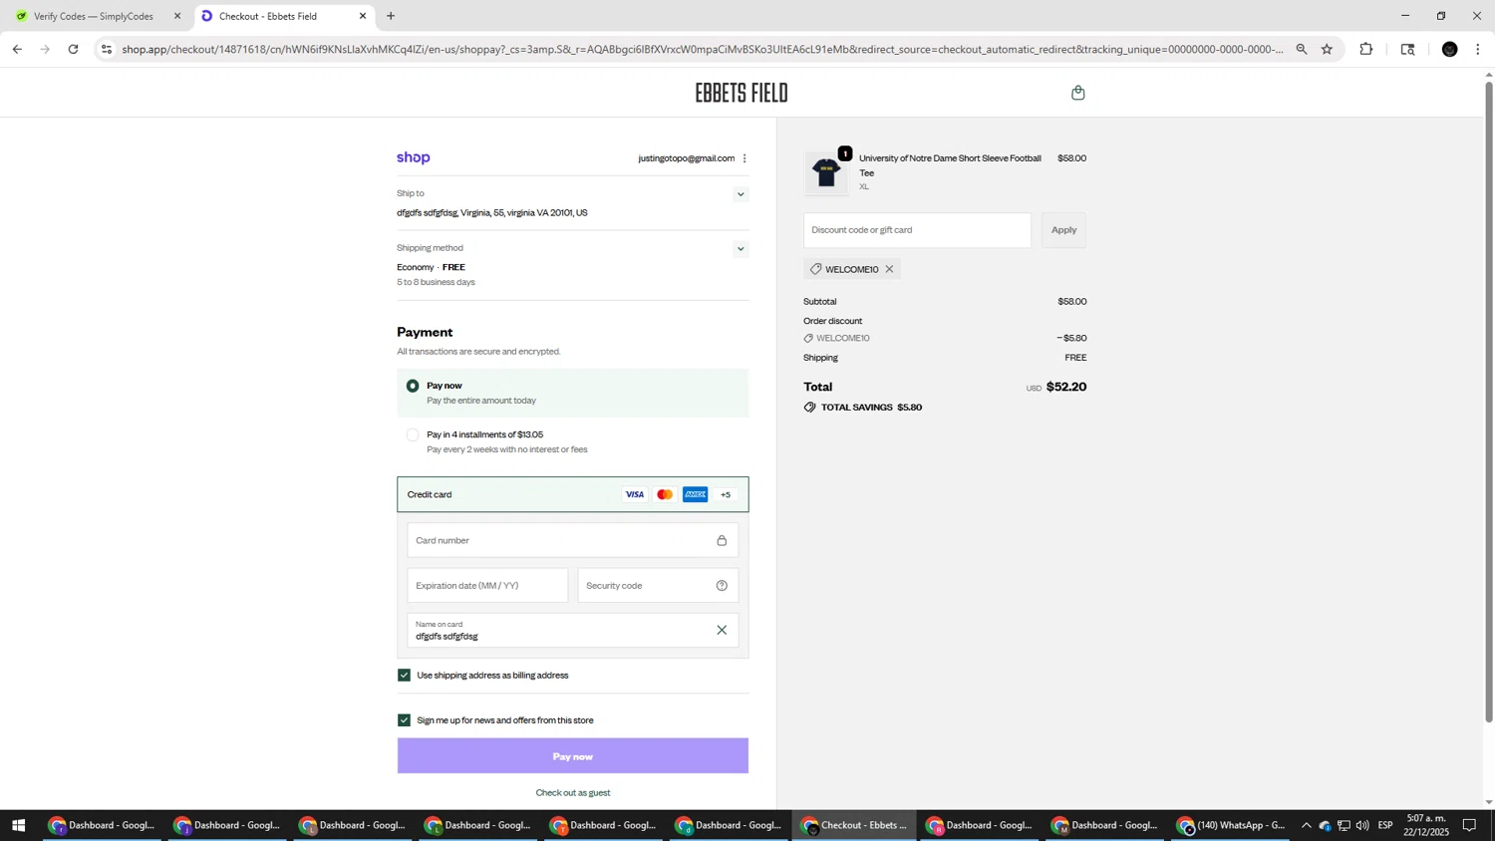The width and height of the screenshot is (1495, 841).
Task: Switch to Checkout Ebbets taskbar window
Action: 854,825
